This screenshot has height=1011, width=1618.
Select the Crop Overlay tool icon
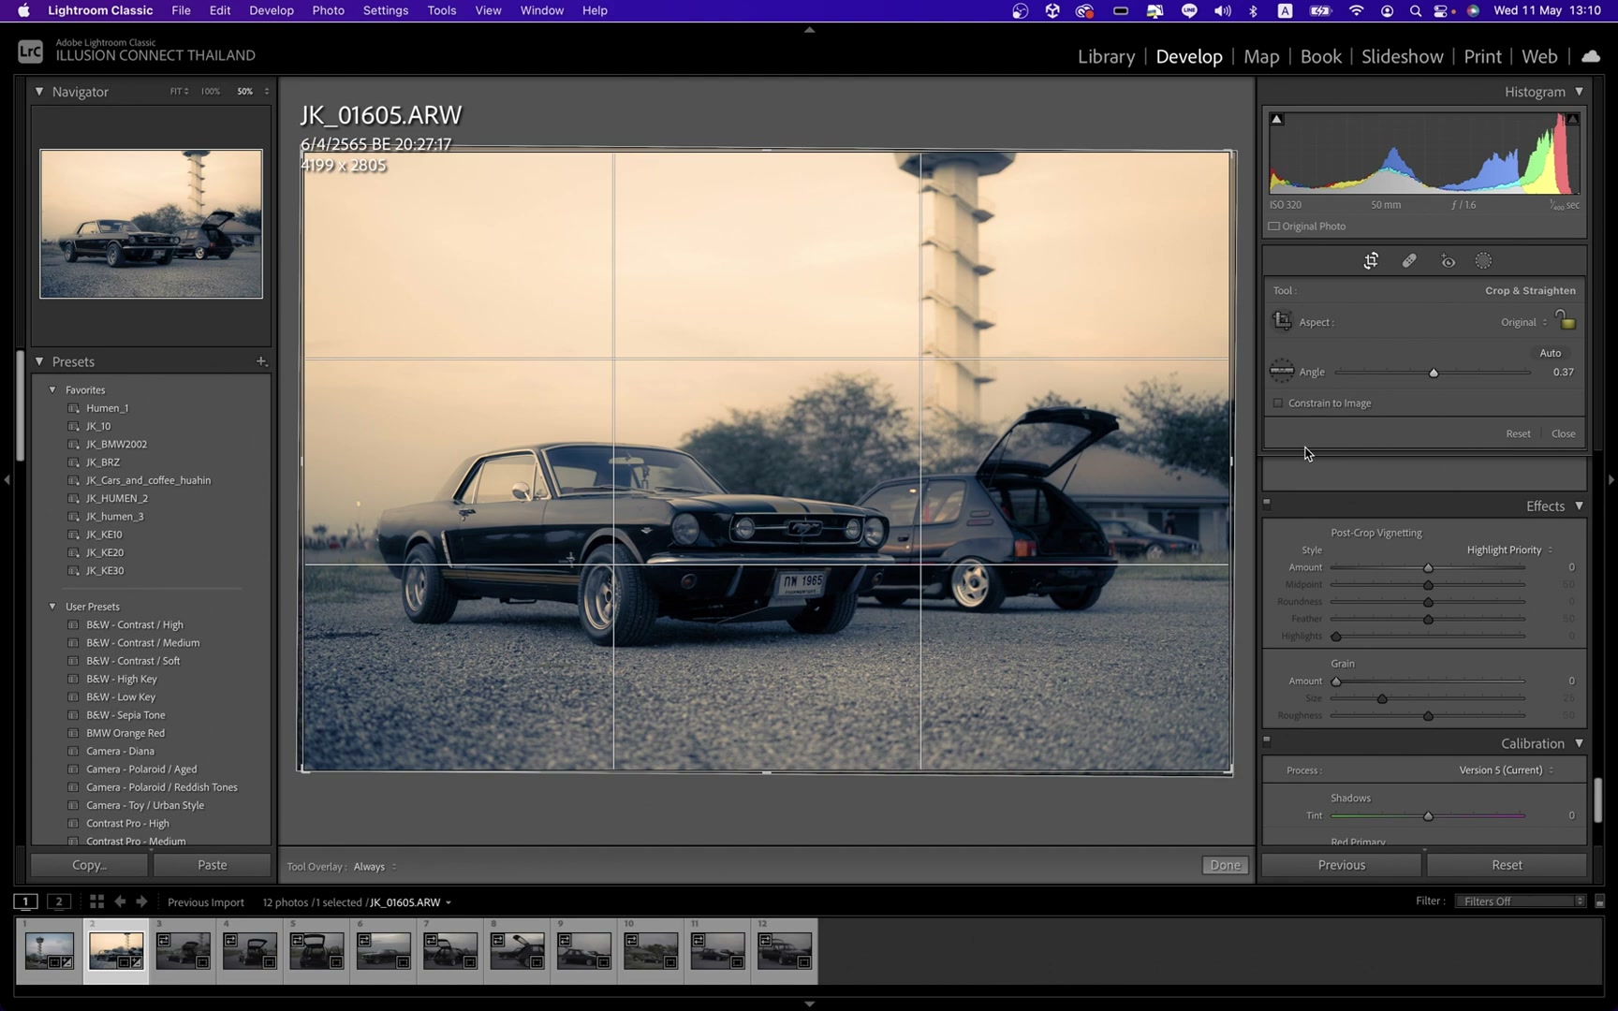[x=1371, y=261]
